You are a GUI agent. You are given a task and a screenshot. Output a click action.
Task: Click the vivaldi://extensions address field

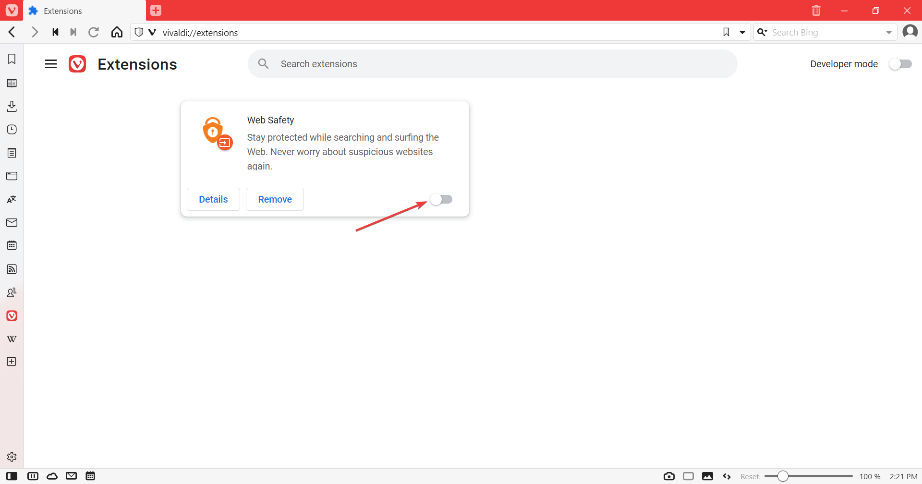[x=439, y=32]
